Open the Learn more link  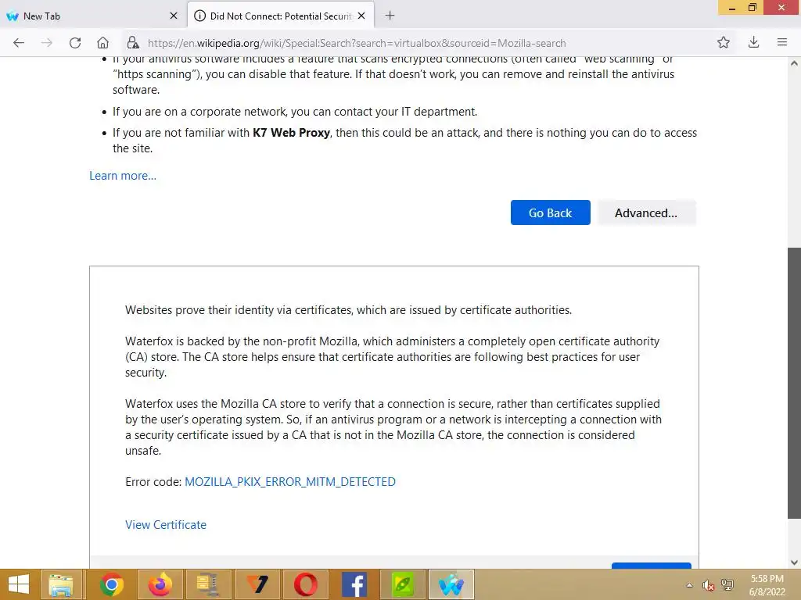pyautogui.click(x=123, y=176)
